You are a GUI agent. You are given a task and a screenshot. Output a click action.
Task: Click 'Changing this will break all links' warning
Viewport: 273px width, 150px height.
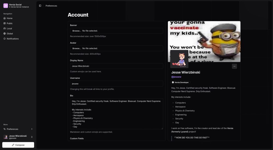pos(92,89)
